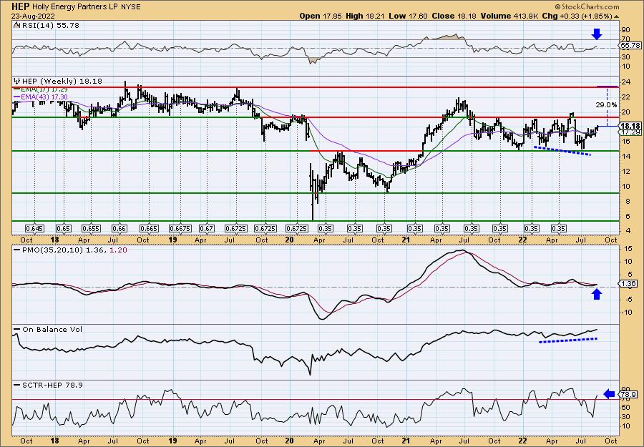Click the HEP (Weekly) 18.18 legend label
Image resolution: width=644 pixels, height=447 pixels.
(62, 82)
